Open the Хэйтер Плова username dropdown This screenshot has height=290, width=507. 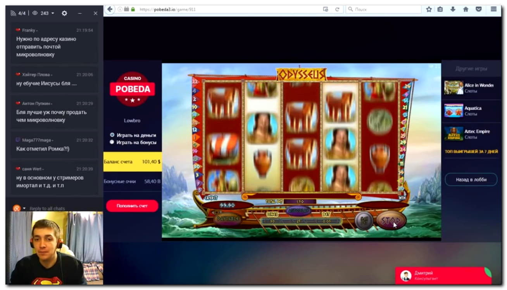coord(52,75)
